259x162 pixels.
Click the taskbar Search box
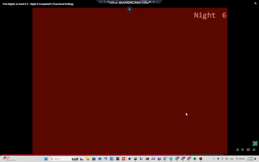tap(64, 159)
